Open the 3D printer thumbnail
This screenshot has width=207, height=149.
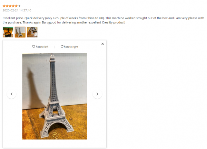(x=8, y=32)
